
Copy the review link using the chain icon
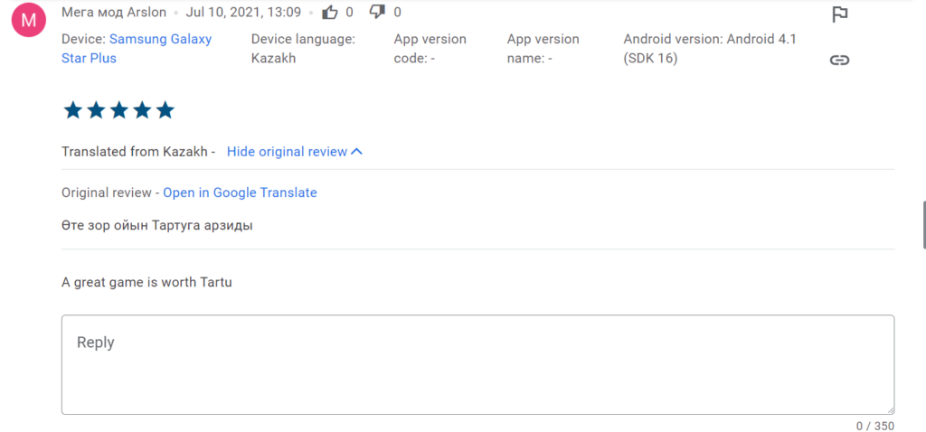pos(839,61)
